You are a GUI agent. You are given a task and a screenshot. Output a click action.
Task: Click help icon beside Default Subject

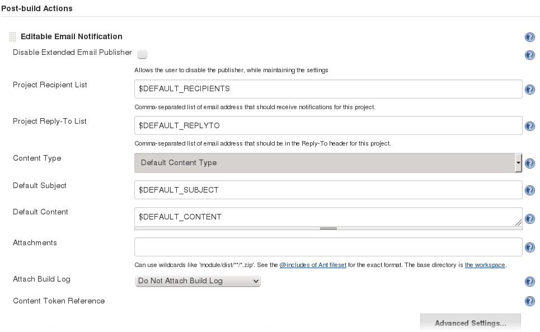(529, 191)
